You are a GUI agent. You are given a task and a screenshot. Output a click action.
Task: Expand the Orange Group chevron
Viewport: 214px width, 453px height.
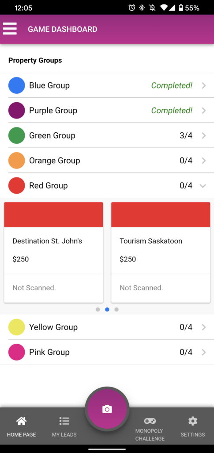coord(204,161)
